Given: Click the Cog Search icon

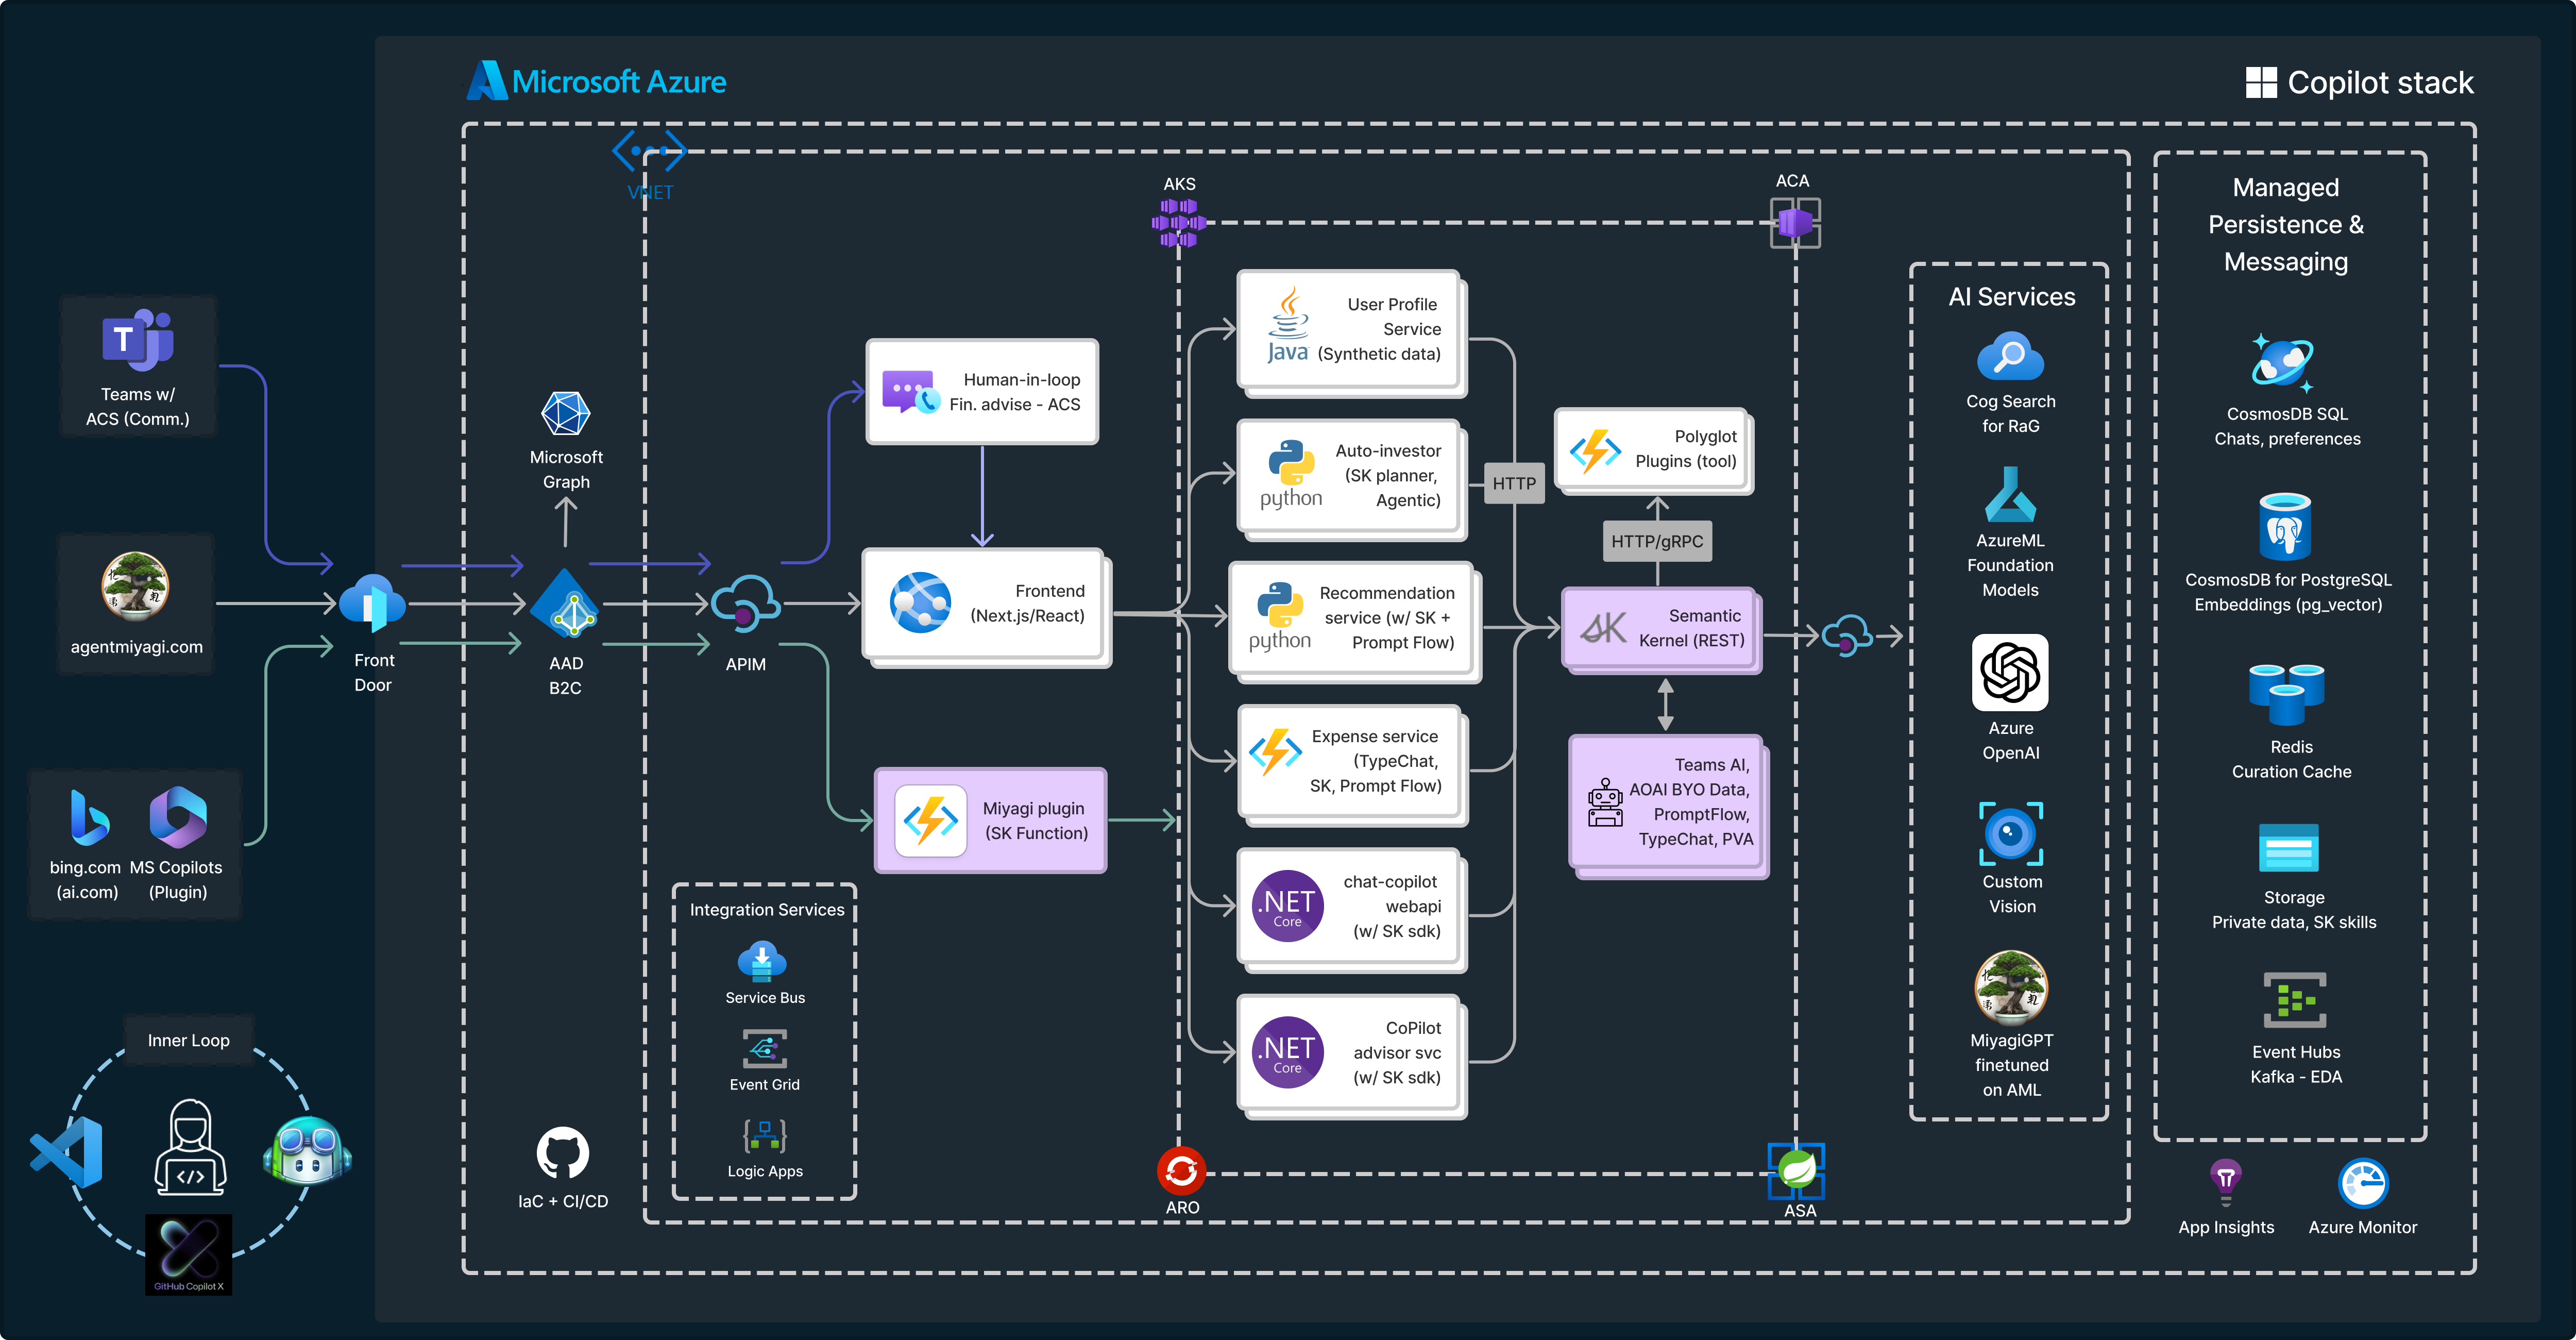Looking at the screenshot, I should pos(2010,357).
